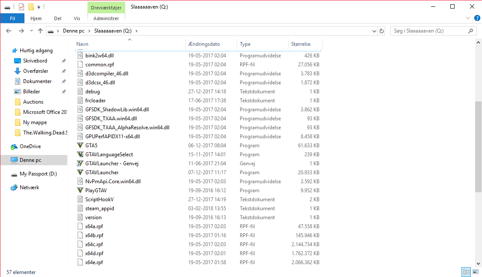
Task: Click the NvPmApi.Core.win64.dll file icon
Action: pos(80,181)
